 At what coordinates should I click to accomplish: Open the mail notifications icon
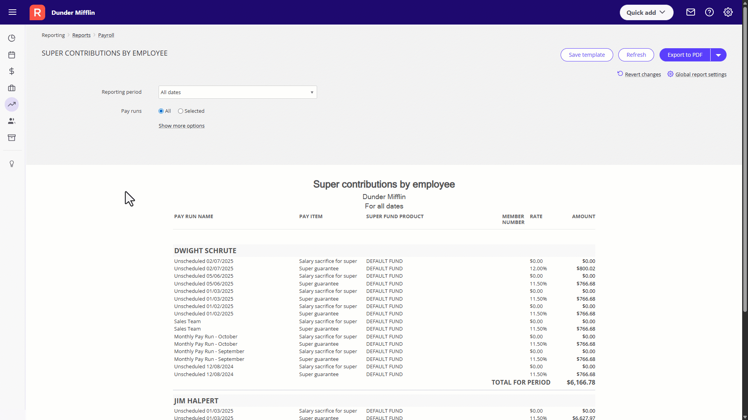tap(690, 12)
